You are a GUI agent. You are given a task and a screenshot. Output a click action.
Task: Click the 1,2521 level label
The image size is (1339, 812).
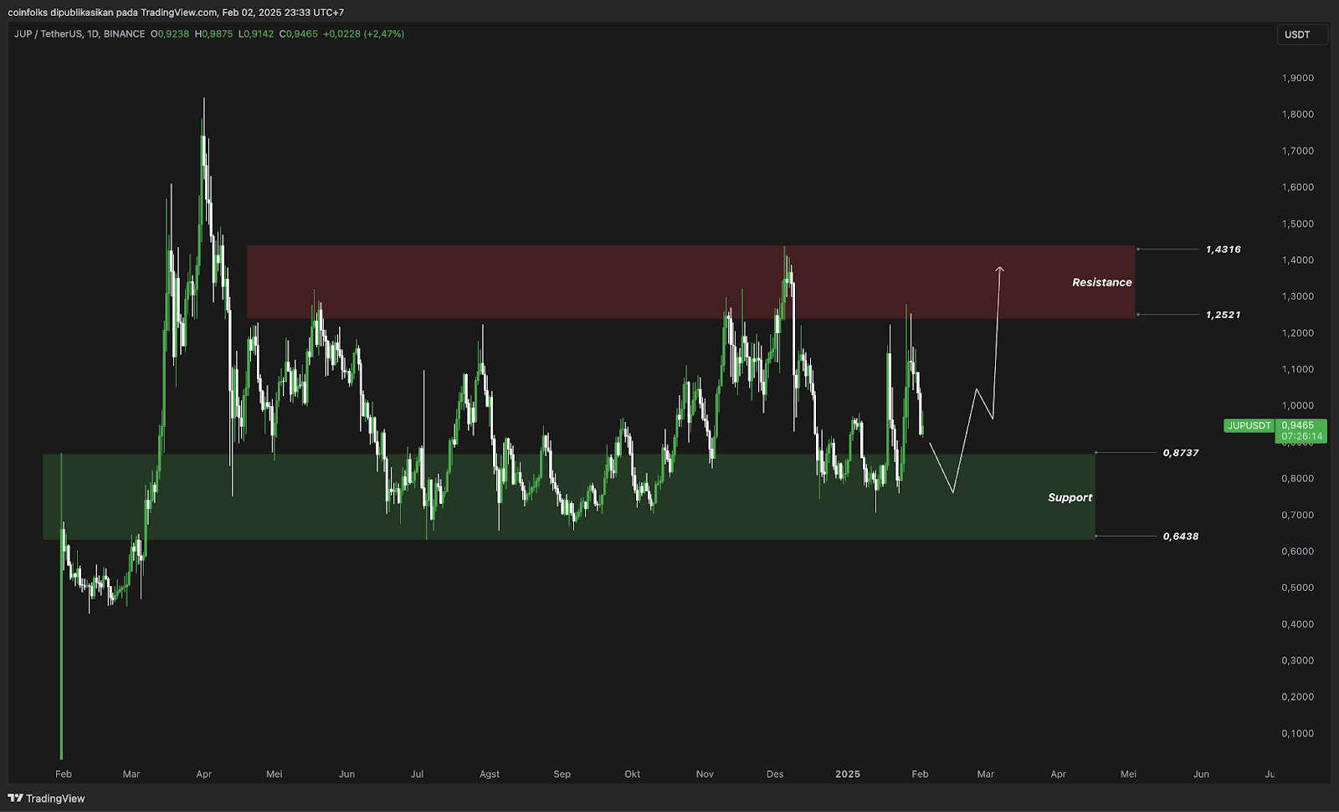[1224, 315]
